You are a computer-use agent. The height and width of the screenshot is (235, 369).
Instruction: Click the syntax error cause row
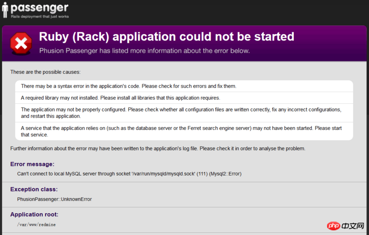[184, 86]
